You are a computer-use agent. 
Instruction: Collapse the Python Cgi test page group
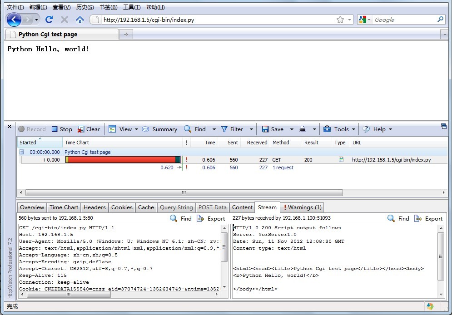(22, 152)
